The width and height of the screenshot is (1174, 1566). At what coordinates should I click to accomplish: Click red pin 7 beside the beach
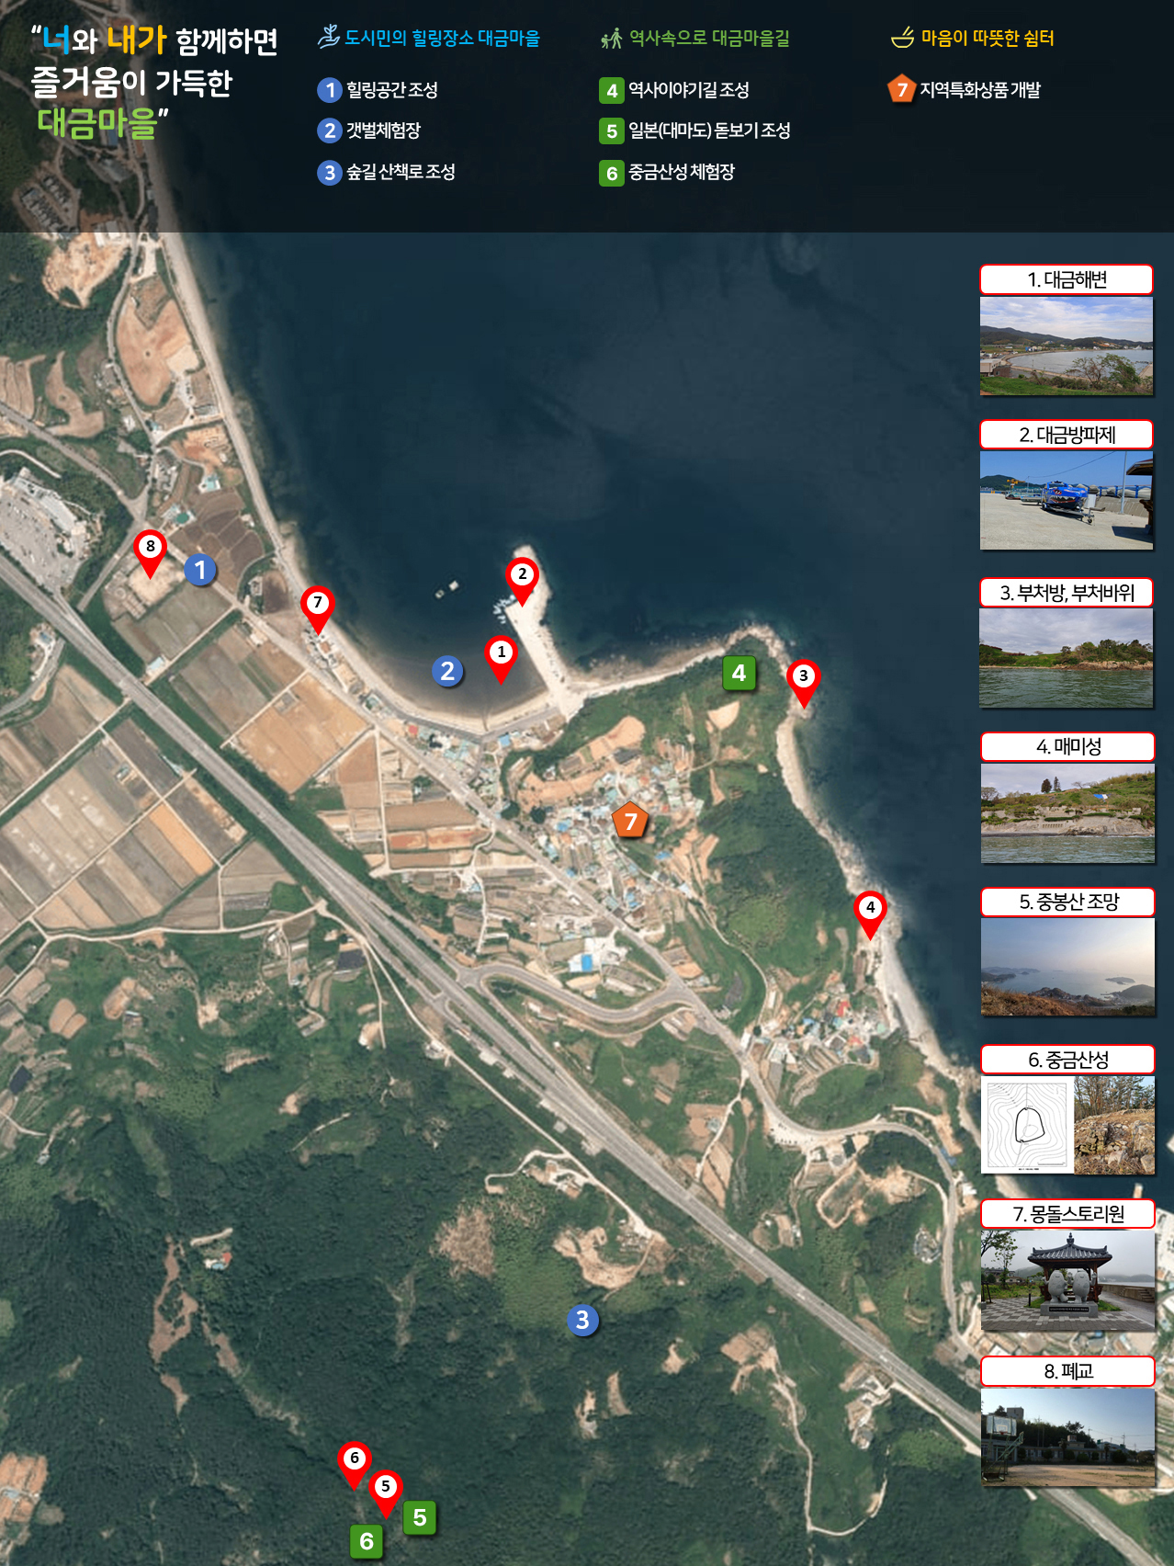pyautogui.click(x=318, y=605)
